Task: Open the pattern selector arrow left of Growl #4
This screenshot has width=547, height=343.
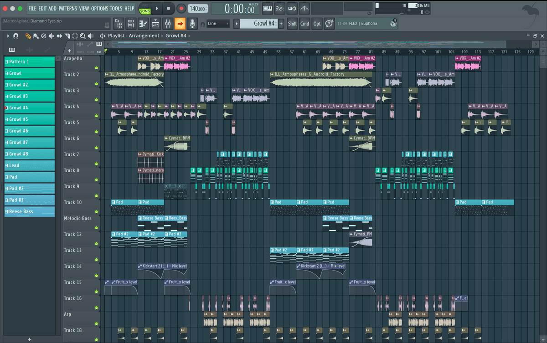Action: (237, 23)
